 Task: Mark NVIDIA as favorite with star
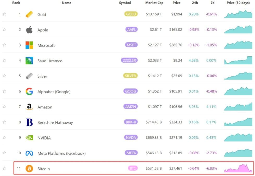(4, 137)
